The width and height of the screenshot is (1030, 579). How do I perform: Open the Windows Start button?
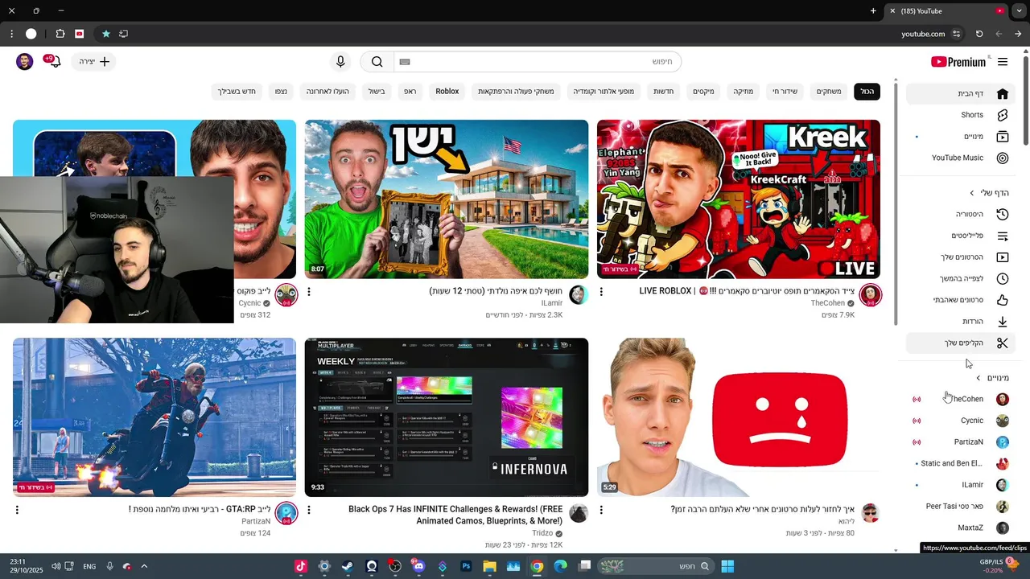tap(727, 566)
